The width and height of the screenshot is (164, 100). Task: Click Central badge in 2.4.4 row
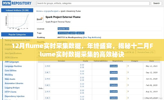point(114,91)
